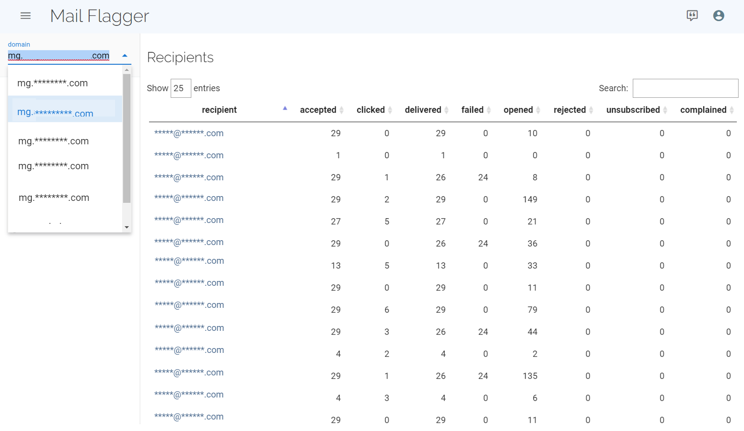Viewport: 744px width, 431px height.
Task: Toggle recipient column ascending sort arrow
Action: click(285, 108)
